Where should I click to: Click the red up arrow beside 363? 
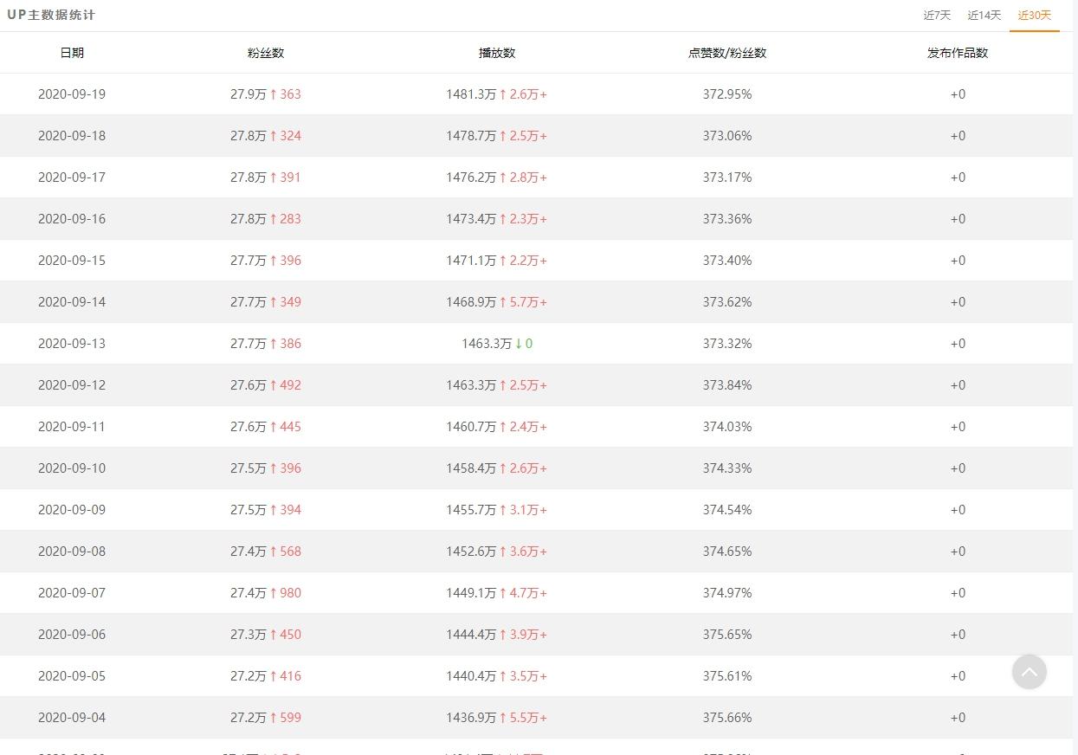274,94
